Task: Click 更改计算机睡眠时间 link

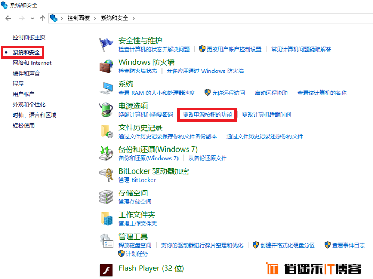Action: pos(266,114)
